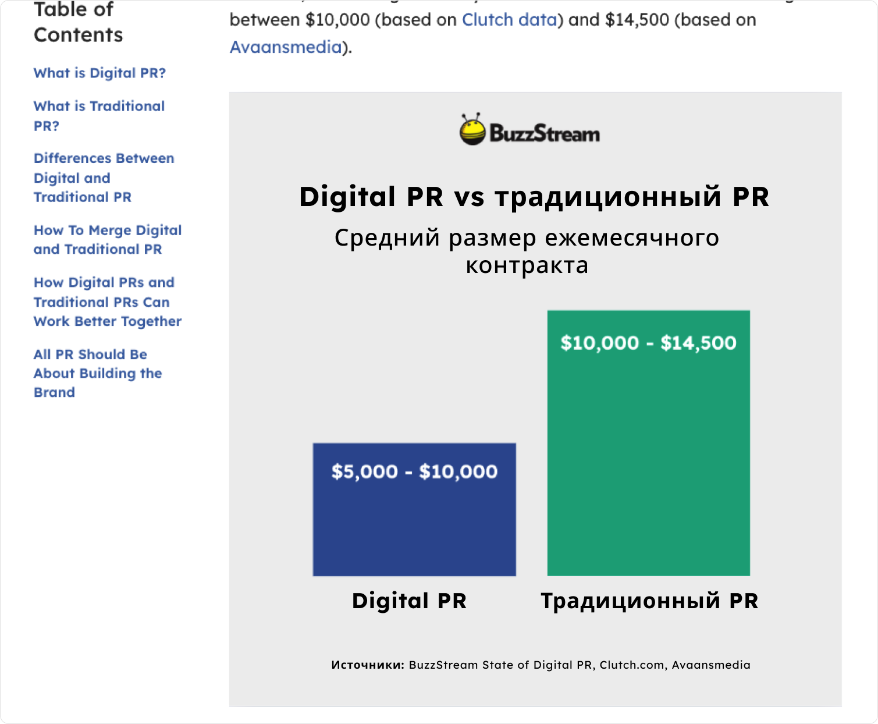Click the 'Источники' sources line
Image resolution: width=878 pixels, height=724 pixels.
541,665
